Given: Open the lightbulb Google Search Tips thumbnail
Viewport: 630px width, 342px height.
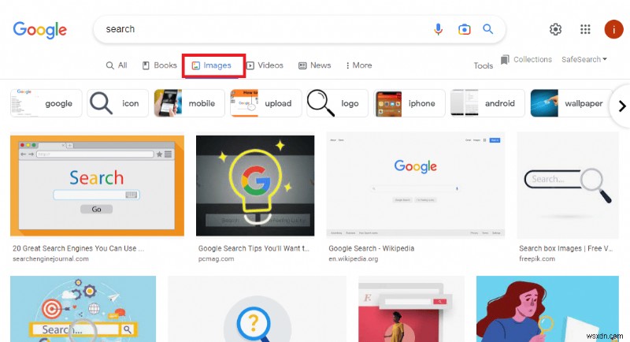Looking at the screenshot, I should pyautogui.click(x=255, y=185).
